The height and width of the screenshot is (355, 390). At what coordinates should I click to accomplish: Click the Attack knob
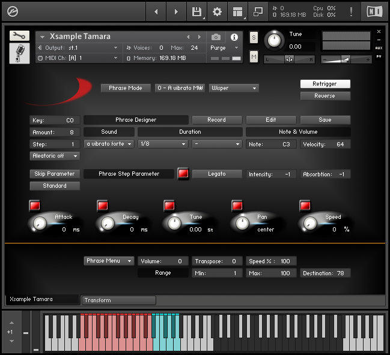click(39, 223)
